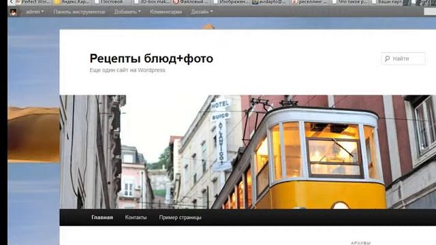436x245 pixels.
Task: Switch to the Что такое р... browser tab
Action: tap(349, 2)
